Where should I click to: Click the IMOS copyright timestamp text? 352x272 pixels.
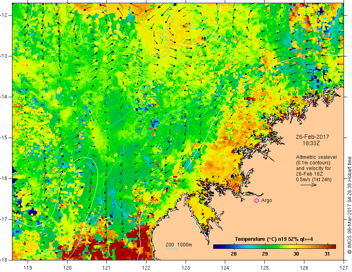(x=349, y=205)
